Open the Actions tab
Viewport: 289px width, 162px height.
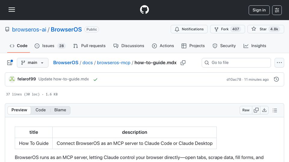tap(163, 46)
